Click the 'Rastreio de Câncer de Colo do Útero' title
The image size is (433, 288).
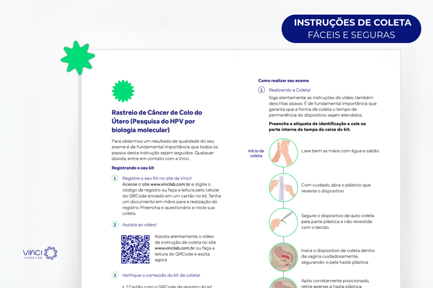pos(157,121)
